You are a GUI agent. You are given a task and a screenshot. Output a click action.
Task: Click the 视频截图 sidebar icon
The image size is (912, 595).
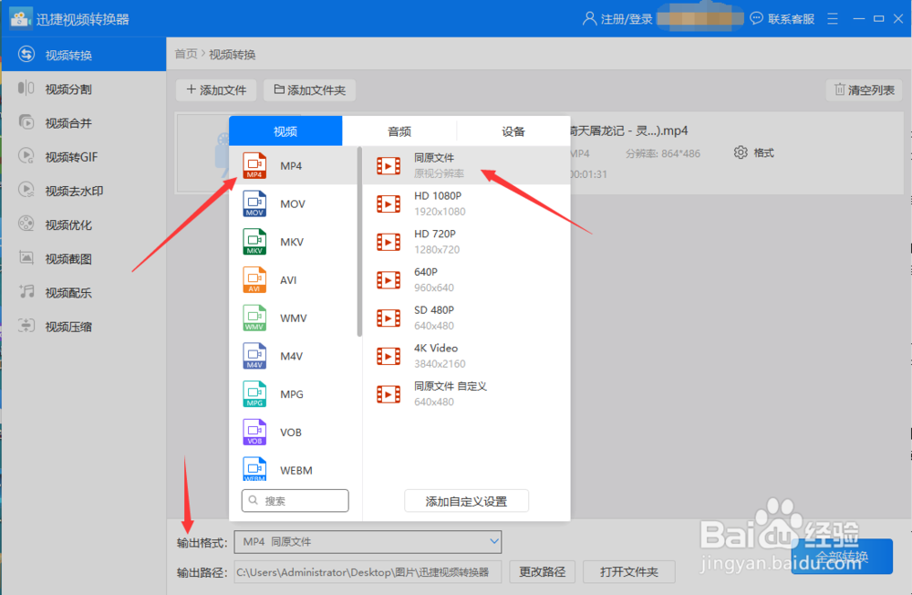tap(26, 257)
